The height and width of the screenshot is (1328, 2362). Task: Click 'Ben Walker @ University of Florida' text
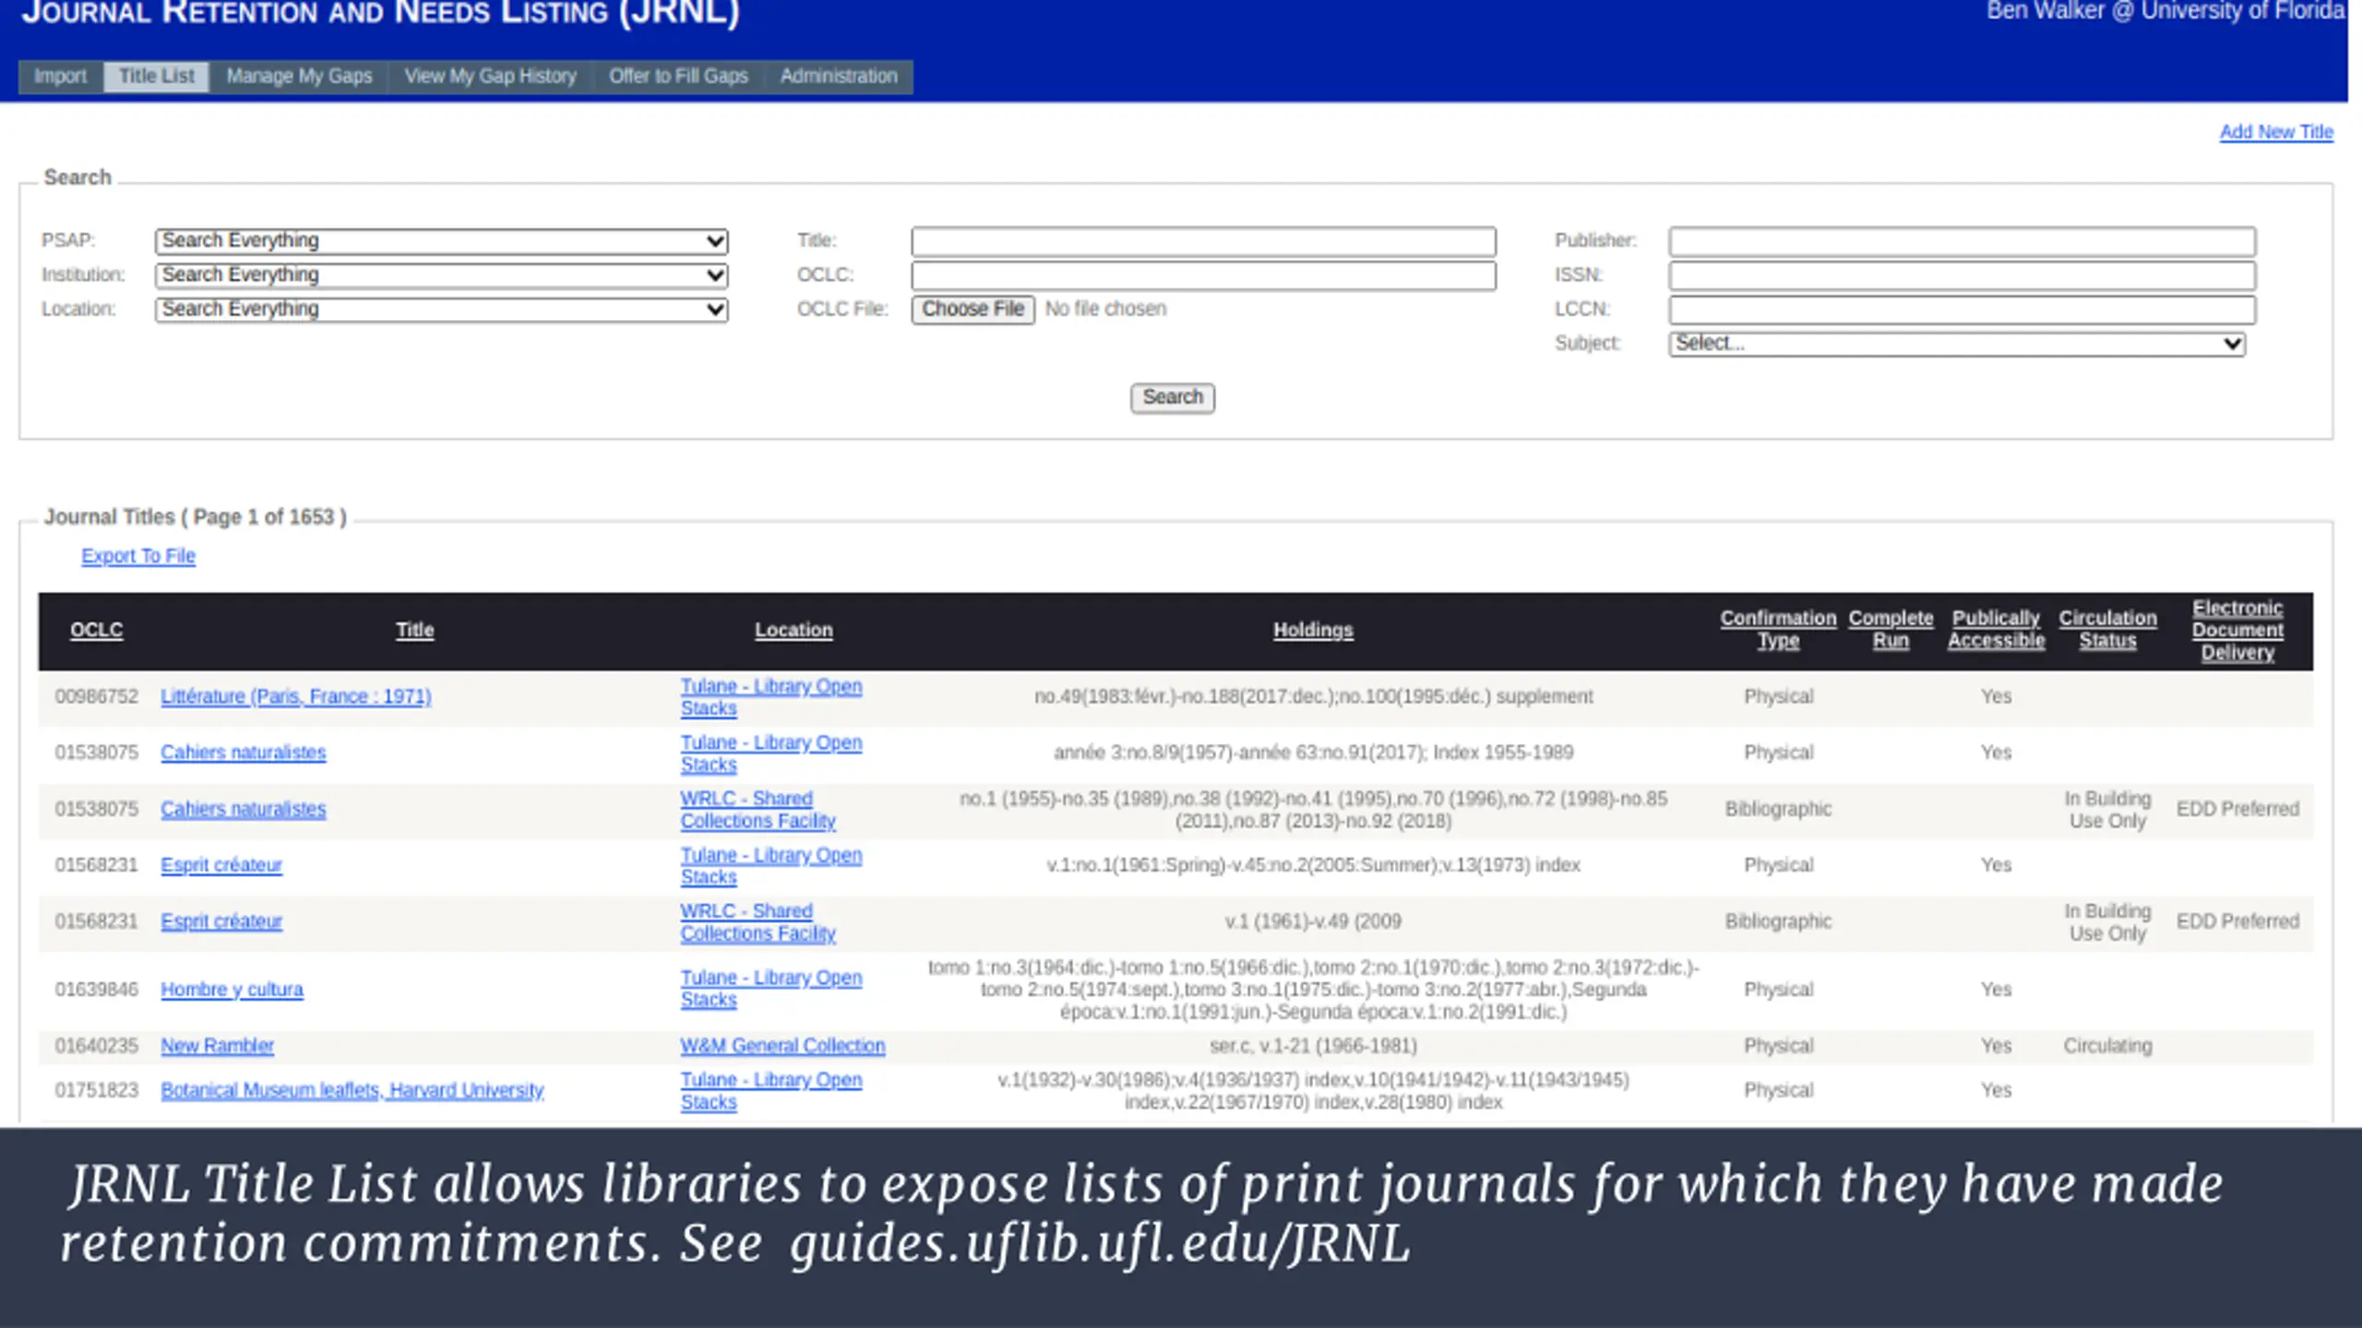[x=2165, y=11]
